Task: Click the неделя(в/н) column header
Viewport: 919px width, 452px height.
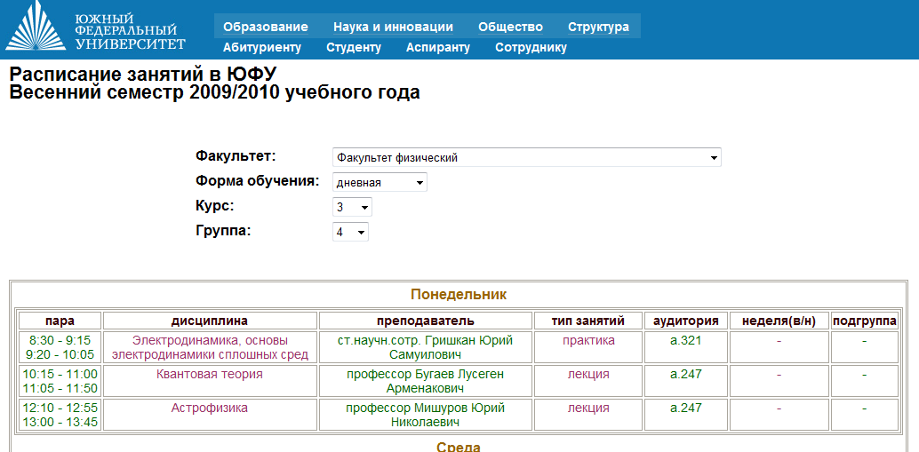Action: click(779, 321)
